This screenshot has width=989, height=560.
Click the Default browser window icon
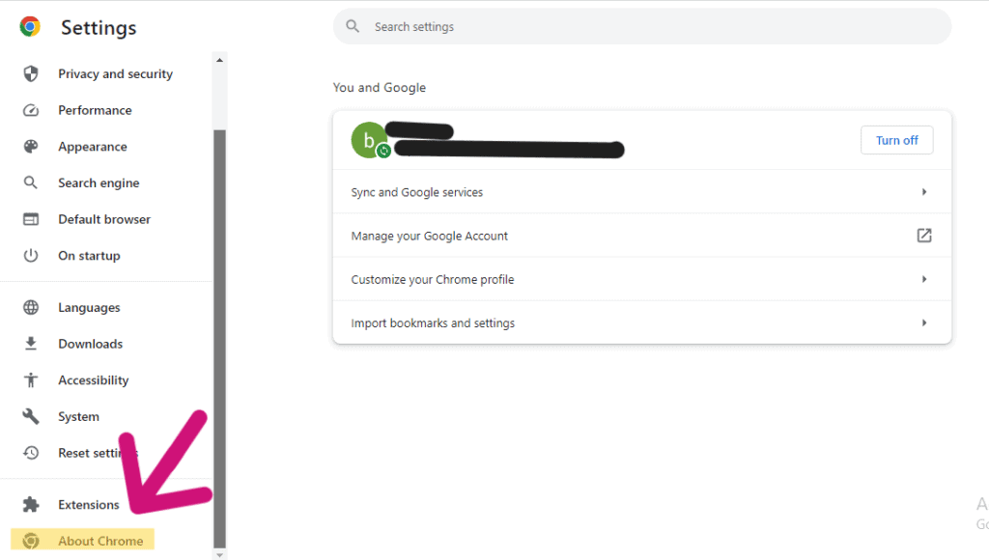pyautogui.click(x=30, y=219)
